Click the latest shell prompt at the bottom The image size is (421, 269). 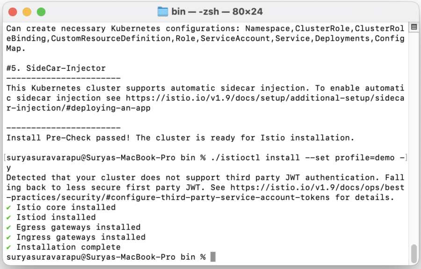103,257
